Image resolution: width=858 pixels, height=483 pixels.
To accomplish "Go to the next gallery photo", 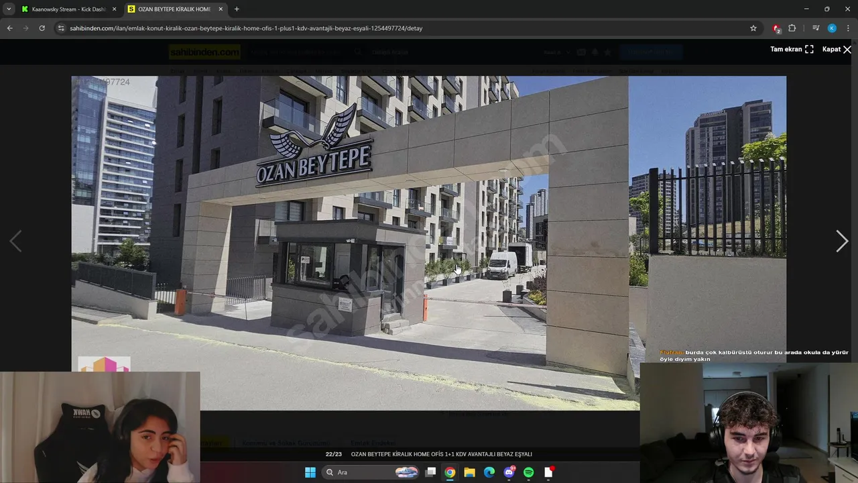I will (842, 241).
